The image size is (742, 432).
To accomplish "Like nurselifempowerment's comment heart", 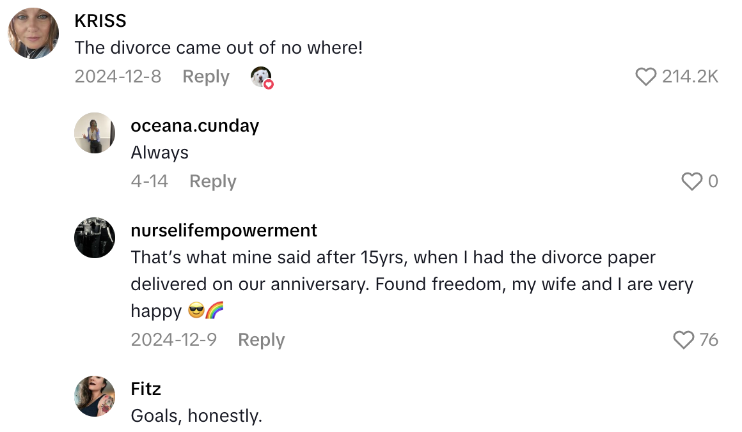I will 684,340.
